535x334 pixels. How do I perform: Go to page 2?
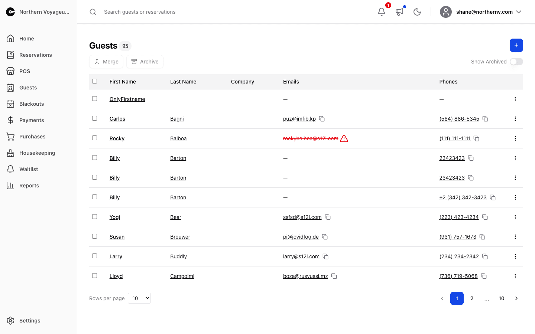pos(472,298)
